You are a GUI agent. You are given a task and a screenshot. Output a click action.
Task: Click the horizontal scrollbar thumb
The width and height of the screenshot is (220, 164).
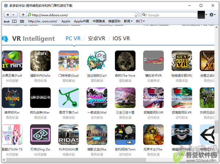coord(76,160)
